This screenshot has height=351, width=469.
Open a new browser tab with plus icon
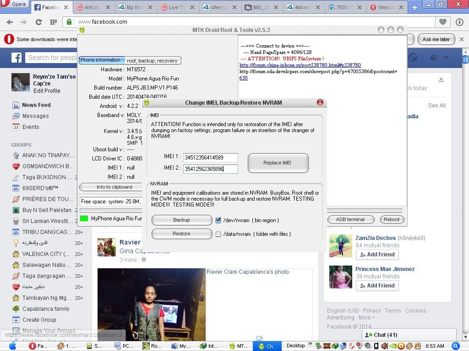click(x=415, y=7)
